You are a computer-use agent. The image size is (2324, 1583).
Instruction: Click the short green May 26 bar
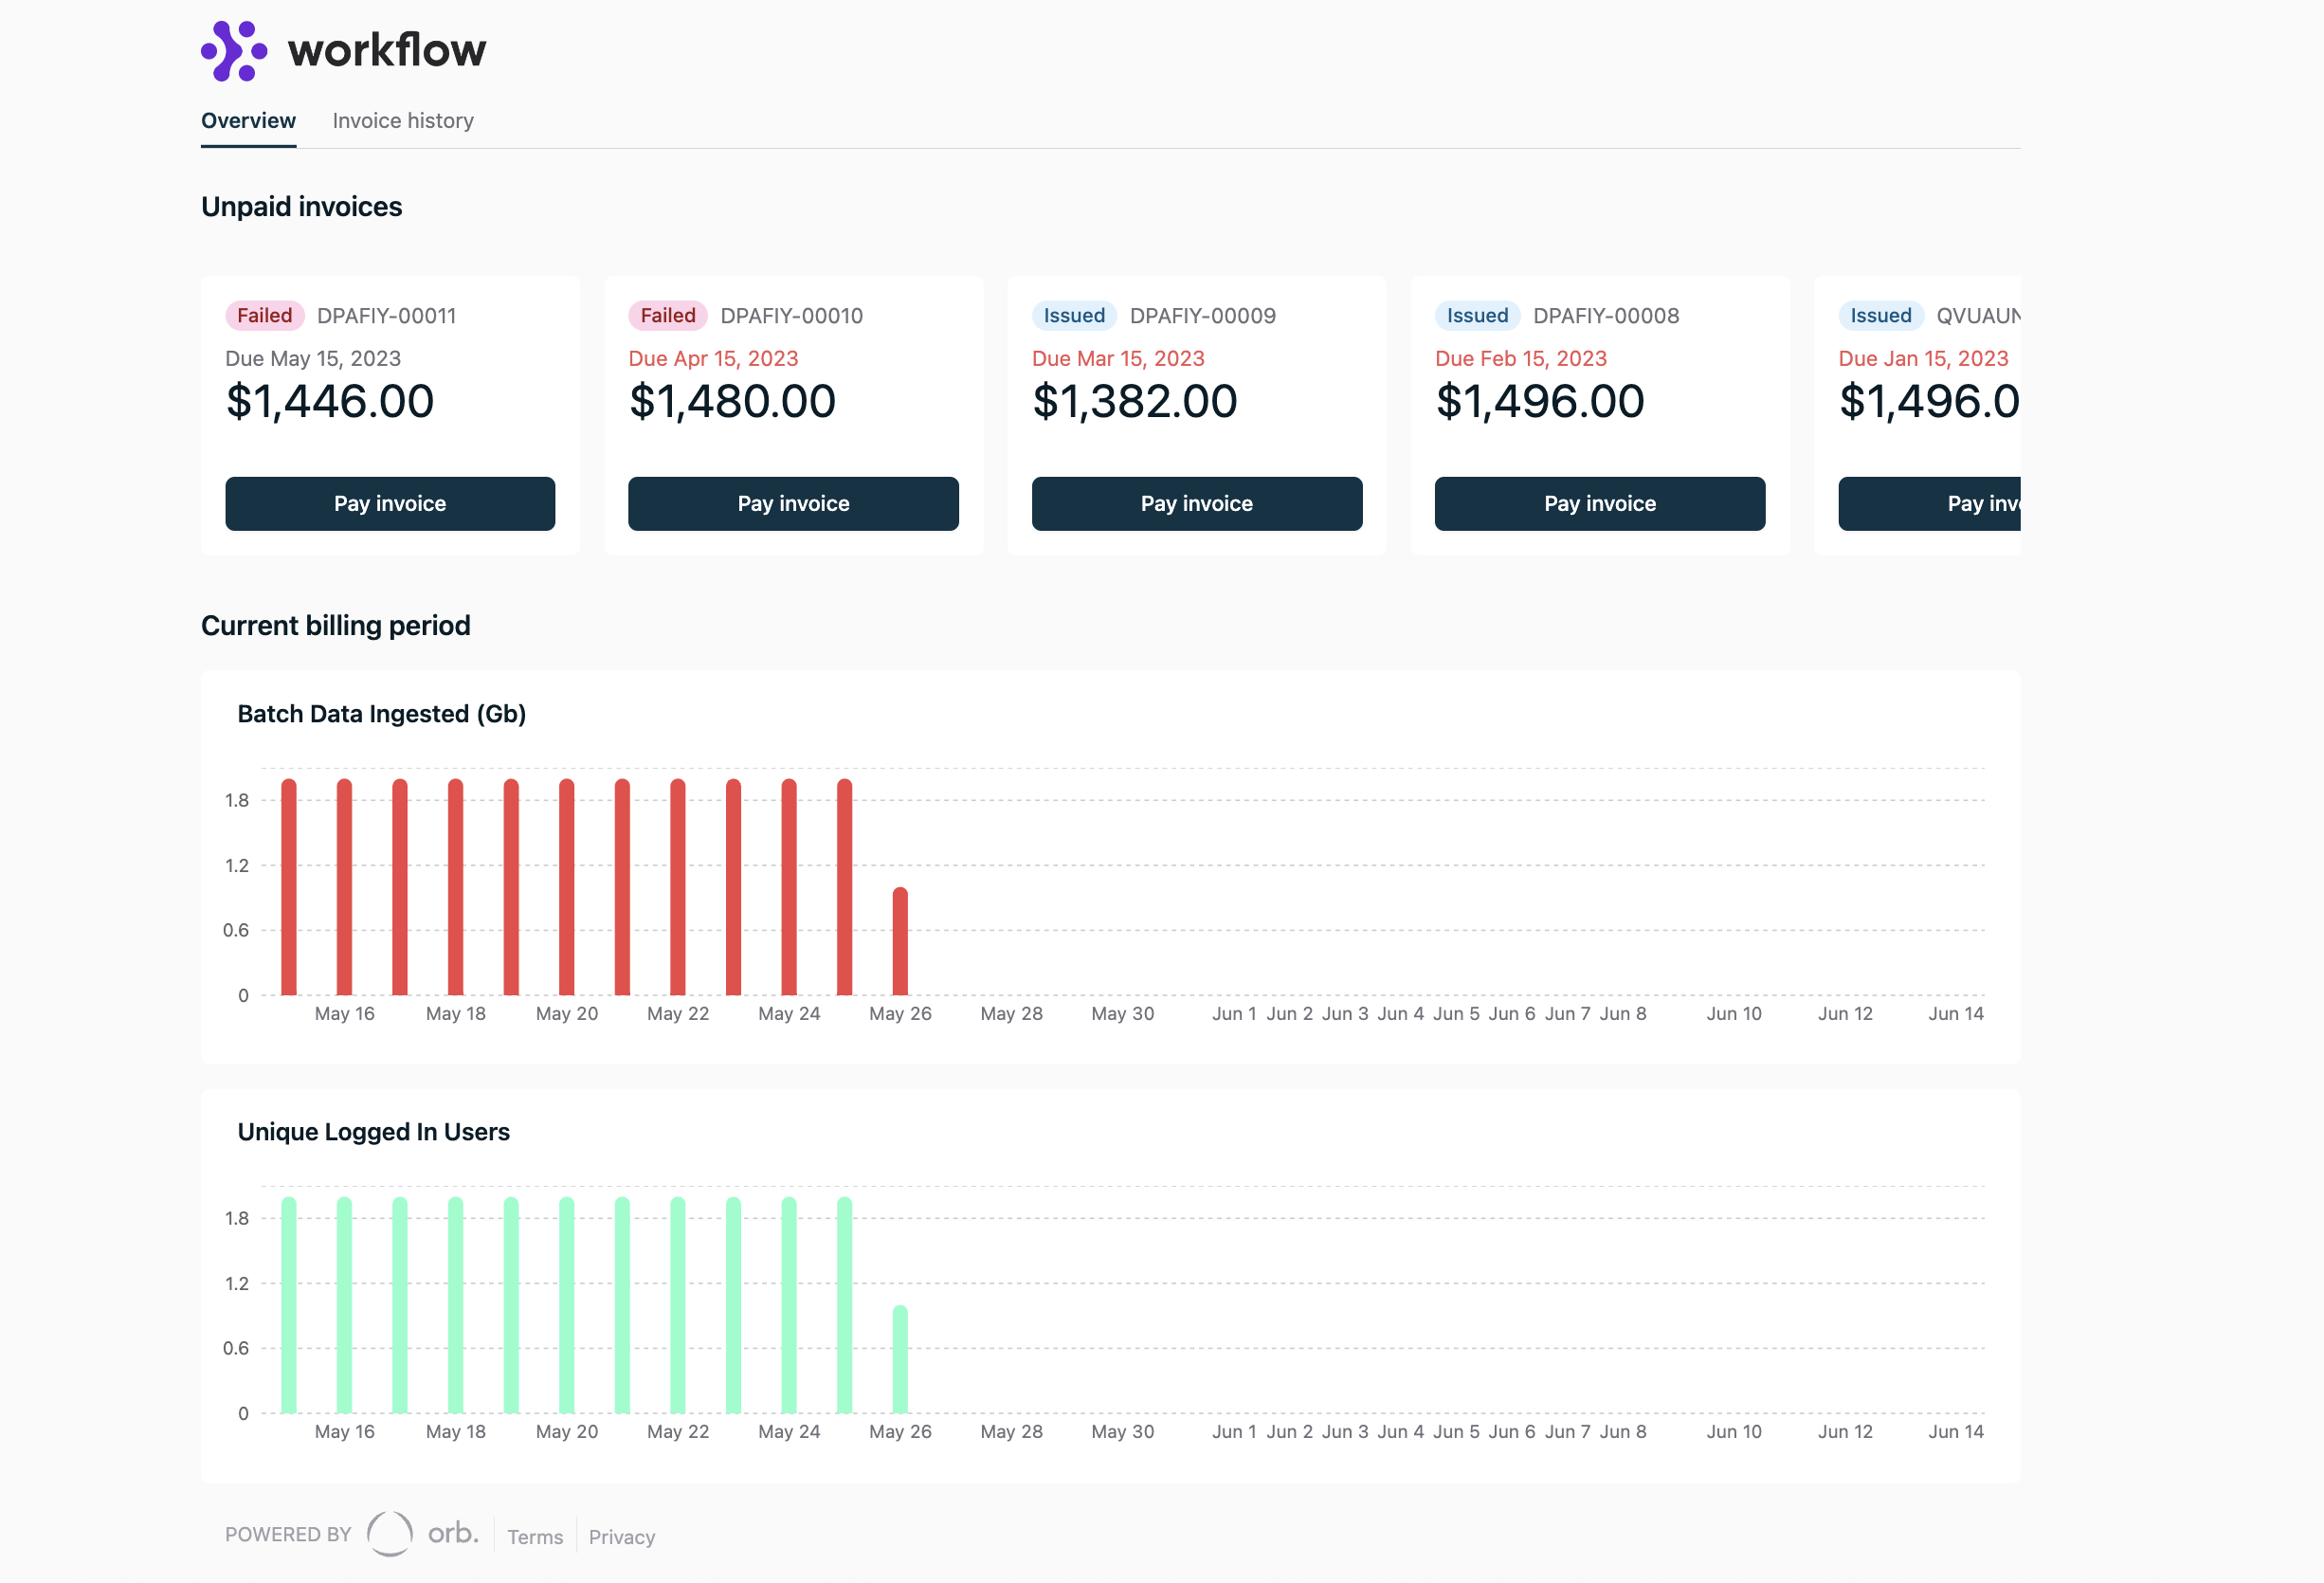pyautogui.click(x=900, y=1359)
